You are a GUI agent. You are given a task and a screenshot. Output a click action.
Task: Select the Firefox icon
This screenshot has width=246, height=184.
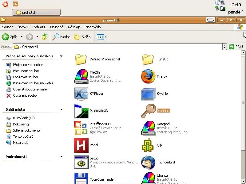coord(148,76)
